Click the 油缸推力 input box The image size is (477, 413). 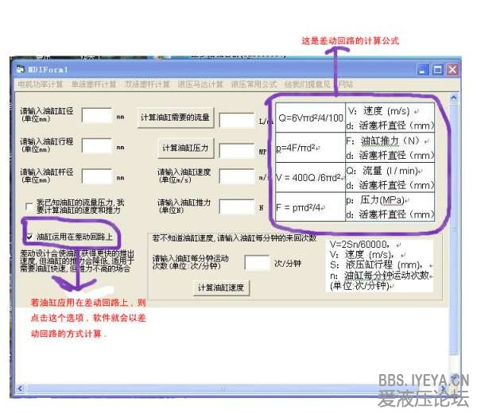point(235,206)
